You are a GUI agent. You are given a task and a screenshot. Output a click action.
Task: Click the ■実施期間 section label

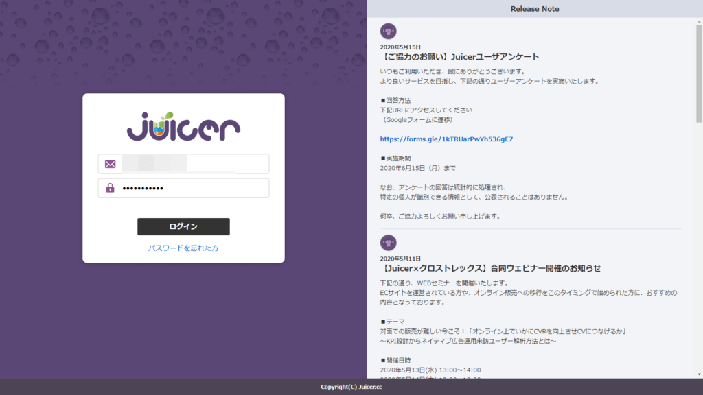[x=395, y=158]
